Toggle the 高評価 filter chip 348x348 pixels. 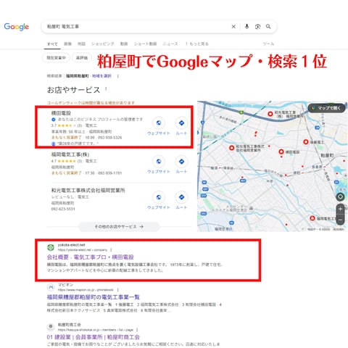point(82,58)
